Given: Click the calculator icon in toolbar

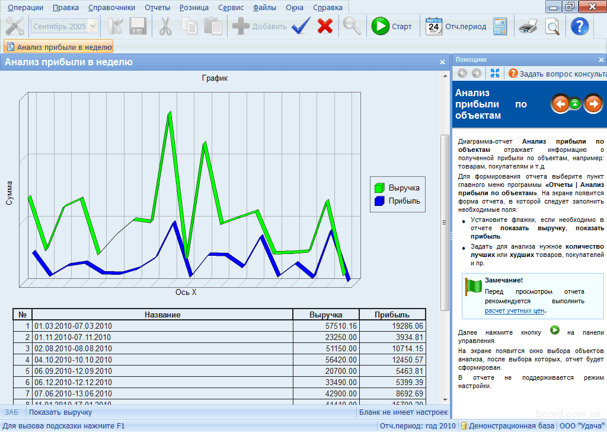Looking at the screenshot, I should tap(500, 26).
